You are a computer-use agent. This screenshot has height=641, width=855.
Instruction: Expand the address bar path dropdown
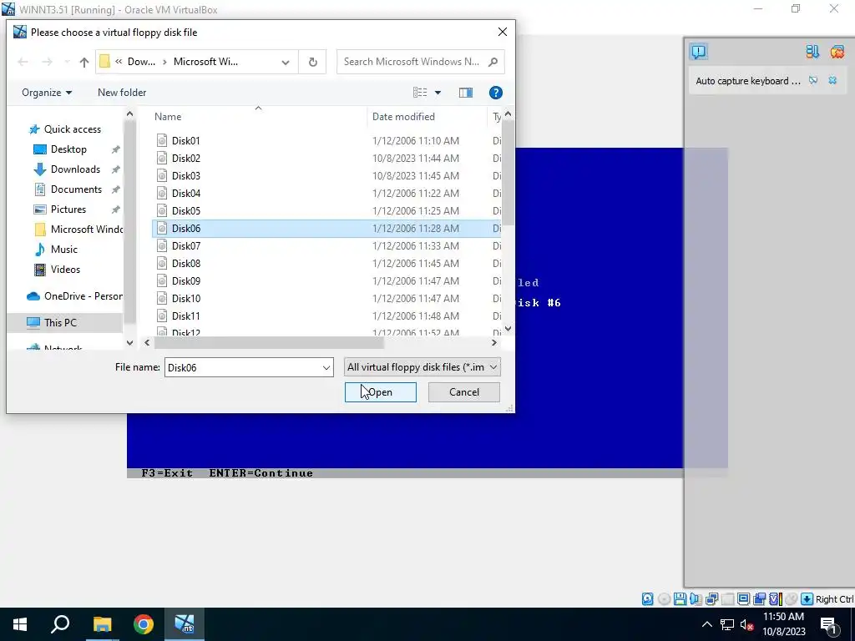[286, 62]
